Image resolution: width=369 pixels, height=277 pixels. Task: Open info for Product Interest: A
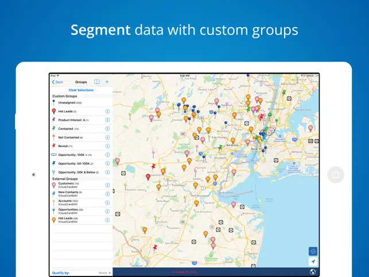107,120
